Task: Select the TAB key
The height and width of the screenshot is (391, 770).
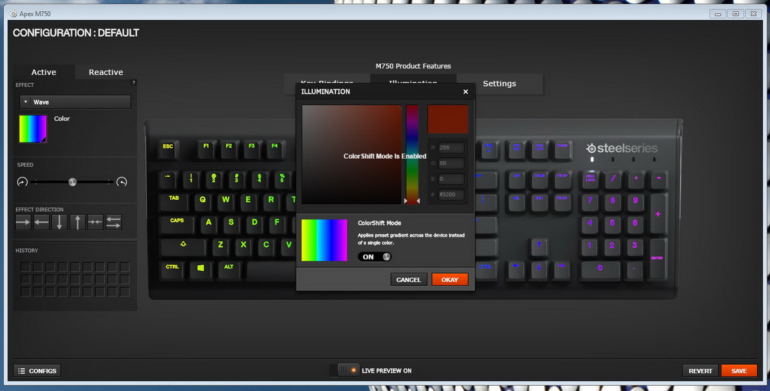Action: point(174,201)
